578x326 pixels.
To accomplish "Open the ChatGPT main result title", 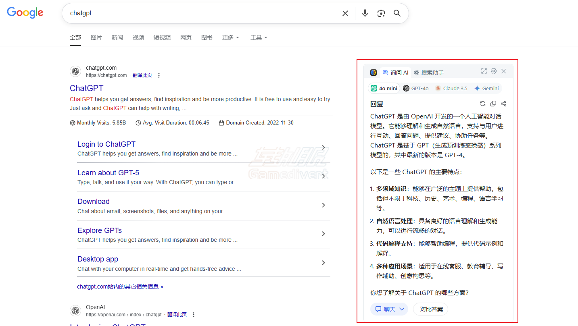I will pos(86,88).
